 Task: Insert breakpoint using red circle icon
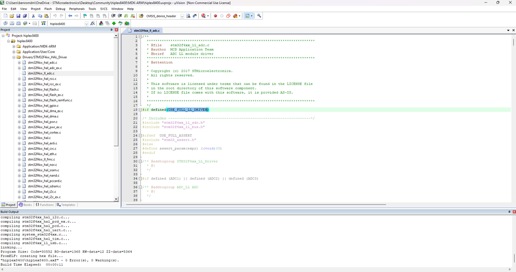click(x=215, y=16)
